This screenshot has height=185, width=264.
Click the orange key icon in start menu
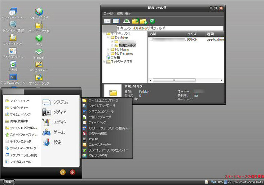[x=63, y=172]
